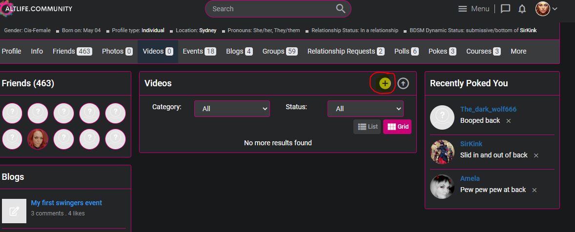Dismiss the SirKink poke notification

tap(535, 155)
